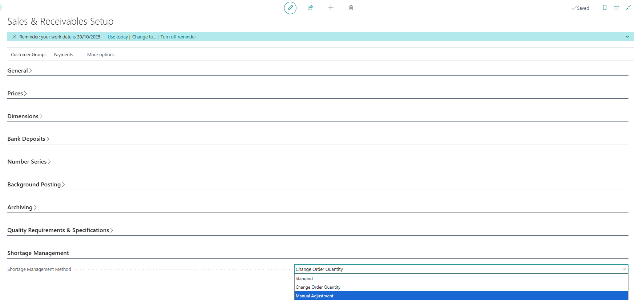Viewport: 643px width, 305px height.
Task: Click the share icon in top toolbar
Action: point(310,8)
